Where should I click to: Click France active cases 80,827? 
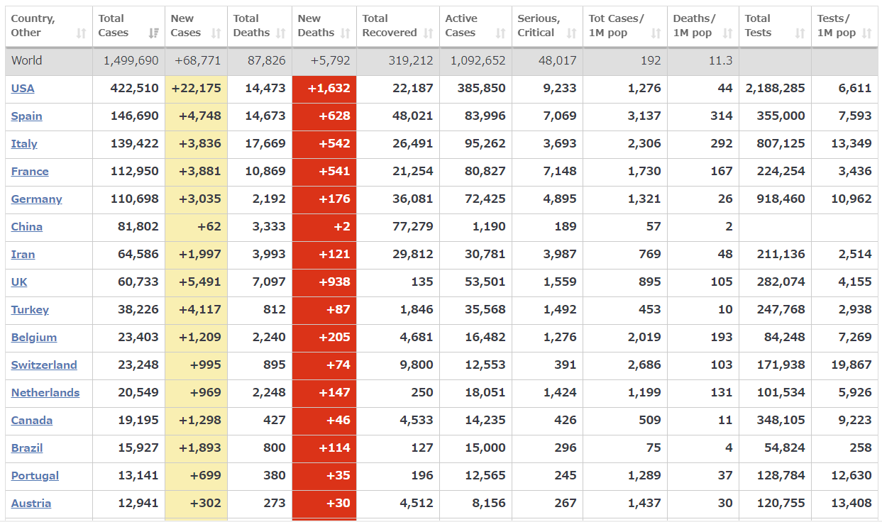coord(485,172)
